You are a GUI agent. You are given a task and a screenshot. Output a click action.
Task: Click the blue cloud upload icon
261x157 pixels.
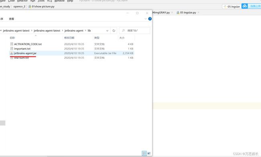[x=245, y=6]
